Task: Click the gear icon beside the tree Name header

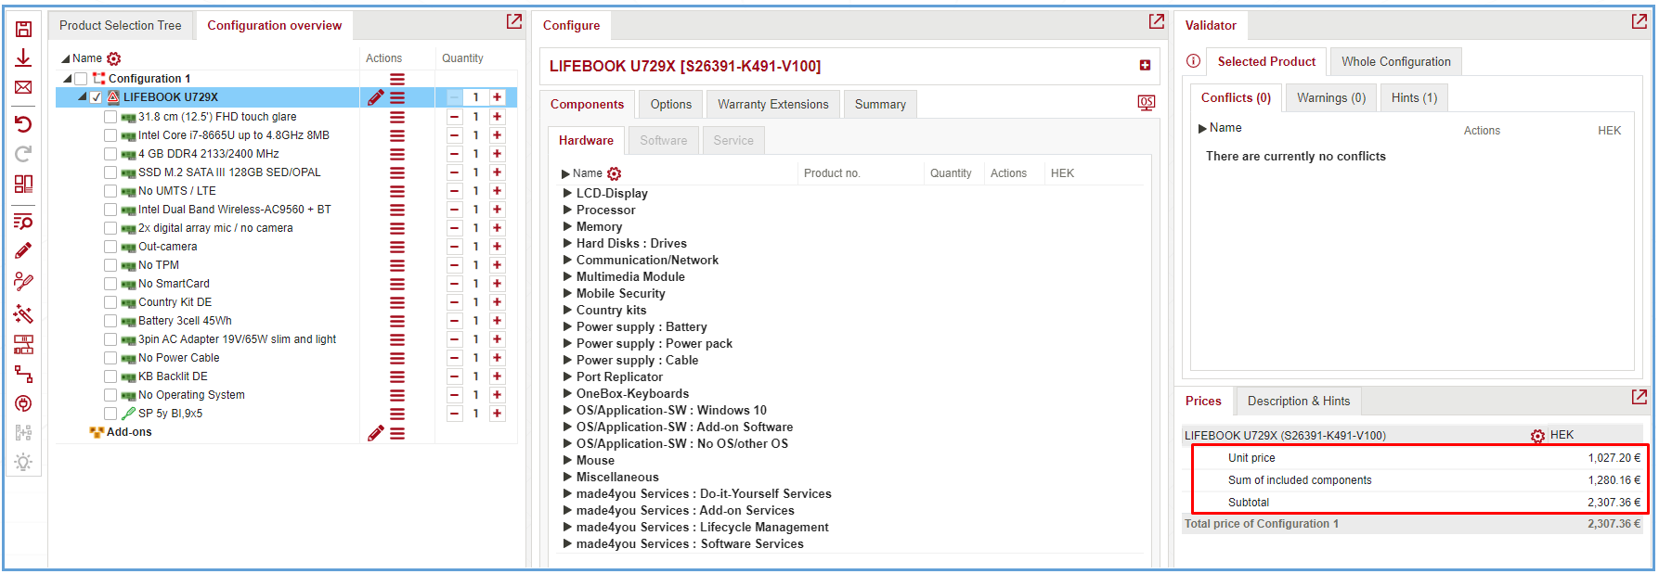Action: [114, 58]
